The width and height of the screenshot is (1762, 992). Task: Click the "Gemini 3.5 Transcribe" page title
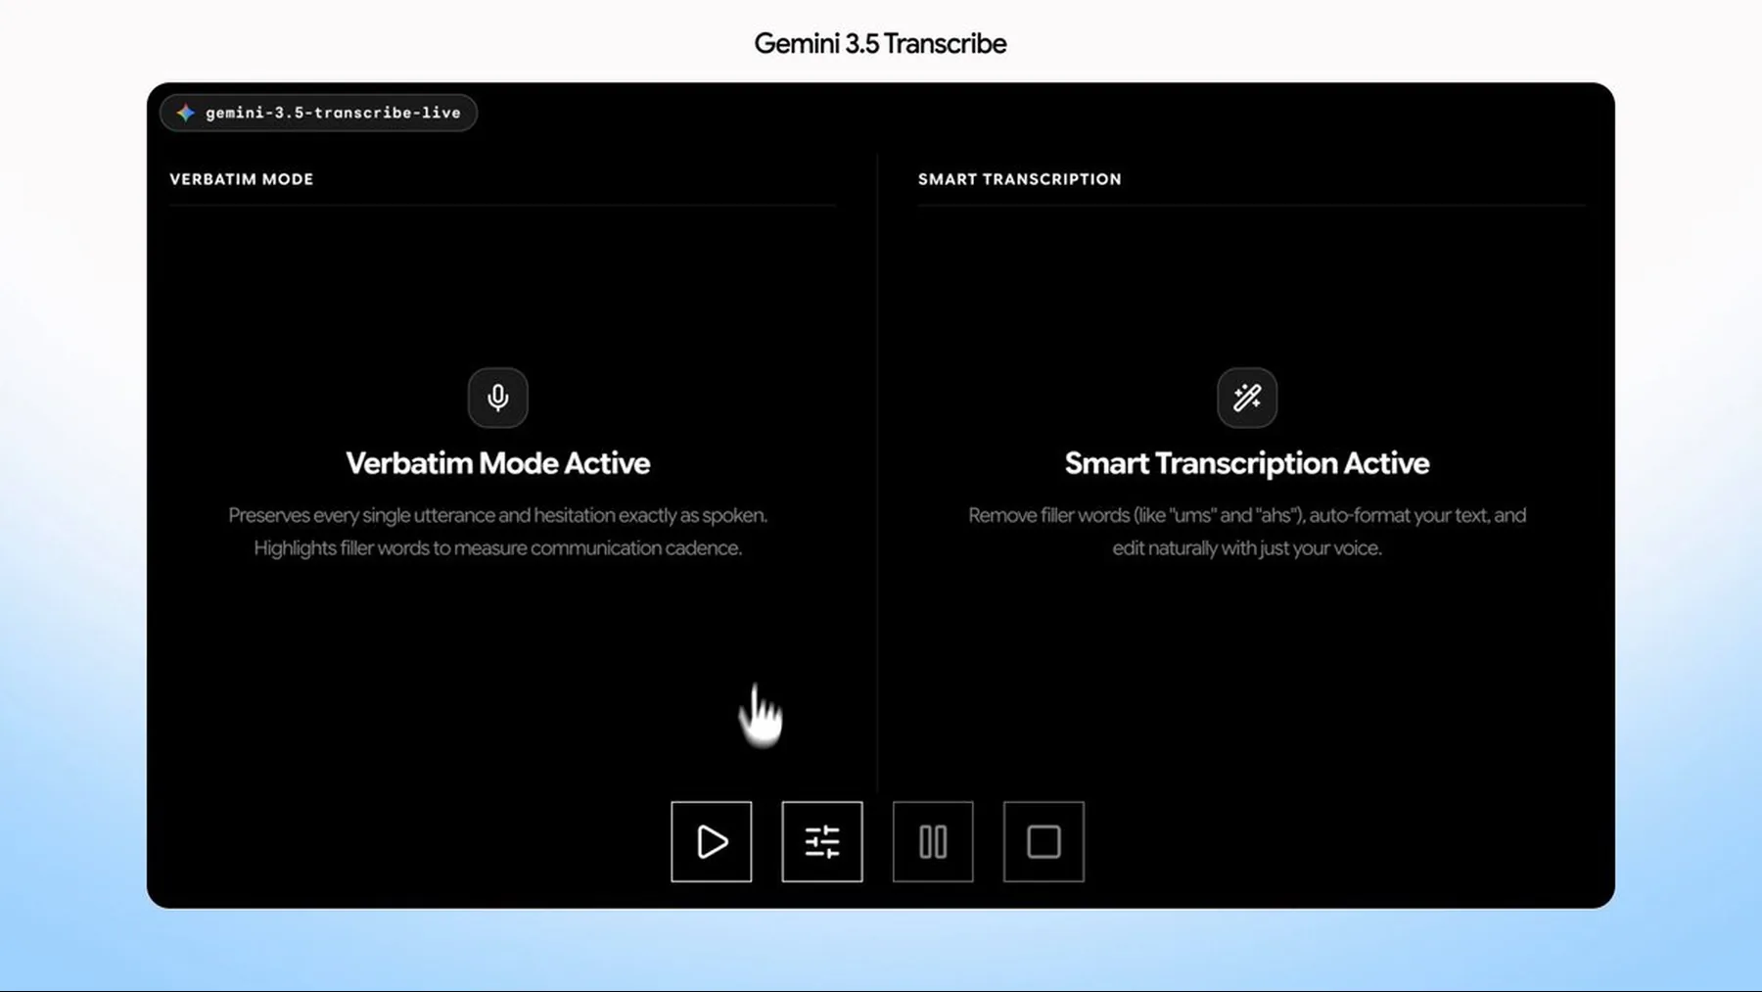(x=880, y=43)
